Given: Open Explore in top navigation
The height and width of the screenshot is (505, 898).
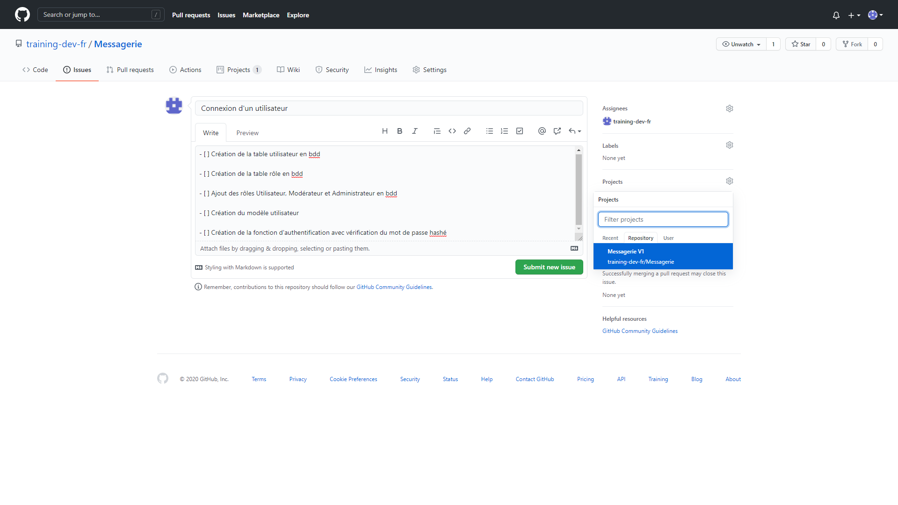Looking at the screenshot, I should pos(298,15).
